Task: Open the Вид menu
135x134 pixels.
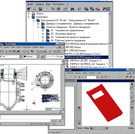Action: (48, 4)
